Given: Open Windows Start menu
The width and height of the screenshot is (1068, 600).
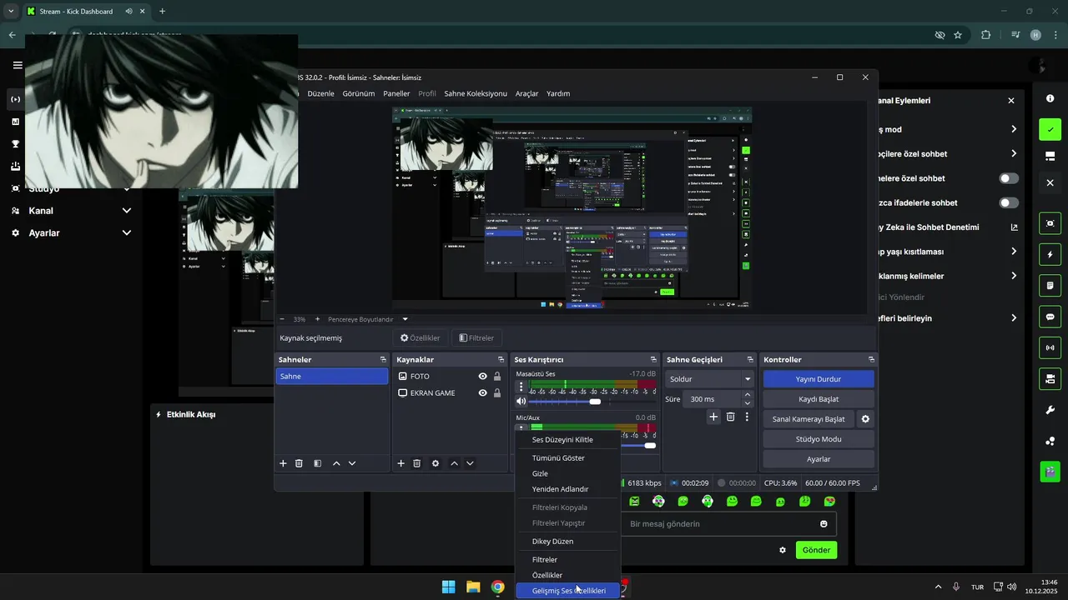Looking at the screenshot, I should click(448, 587).
